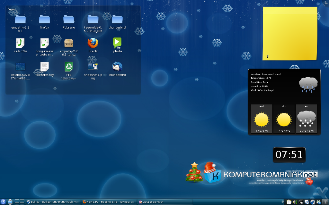Click the 'Wind: SW at 6.4 kmph' line

click(262, 90)
